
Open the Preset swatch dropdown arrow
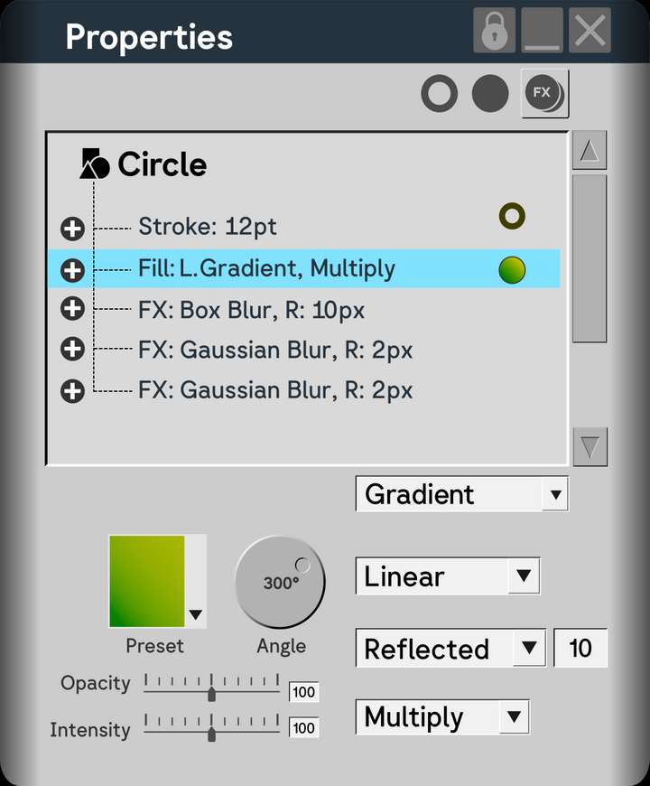click(197, 615)
